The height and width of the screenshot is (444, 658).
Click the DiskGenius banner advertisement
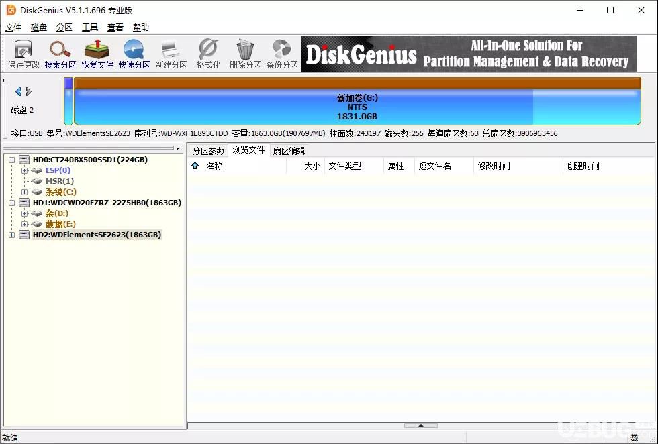coord(469,54)
